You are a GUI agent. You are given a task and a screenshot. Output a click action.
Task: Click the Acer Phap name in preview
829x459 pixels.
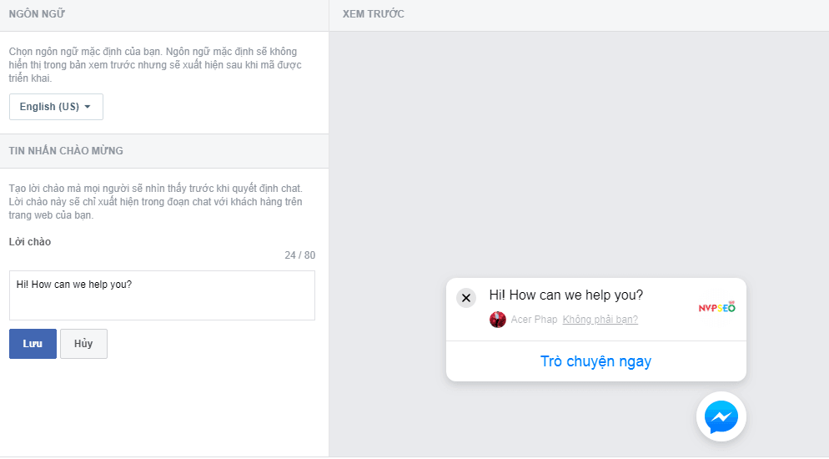(534, 320)
